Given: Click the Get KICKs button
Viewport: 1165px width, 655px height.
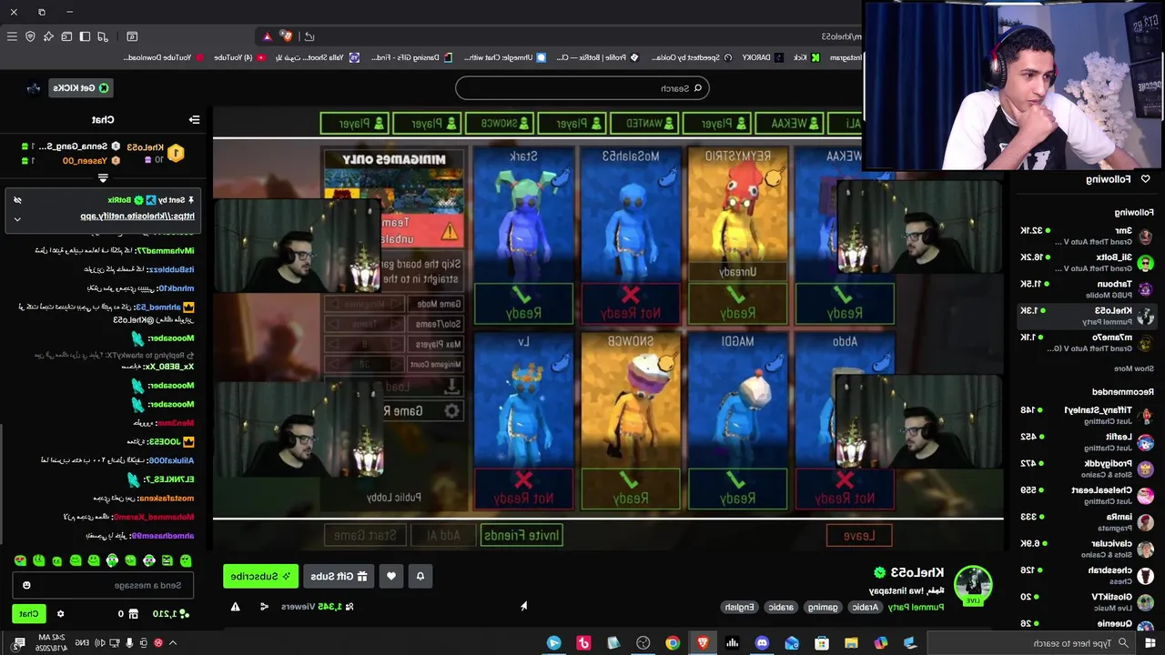Looking at the screenshot, I should (x=80, y=88).
